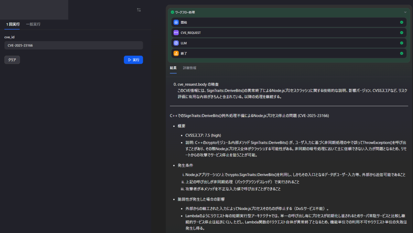
Task: Click the LLM node icon
Action: coord(176,43)
